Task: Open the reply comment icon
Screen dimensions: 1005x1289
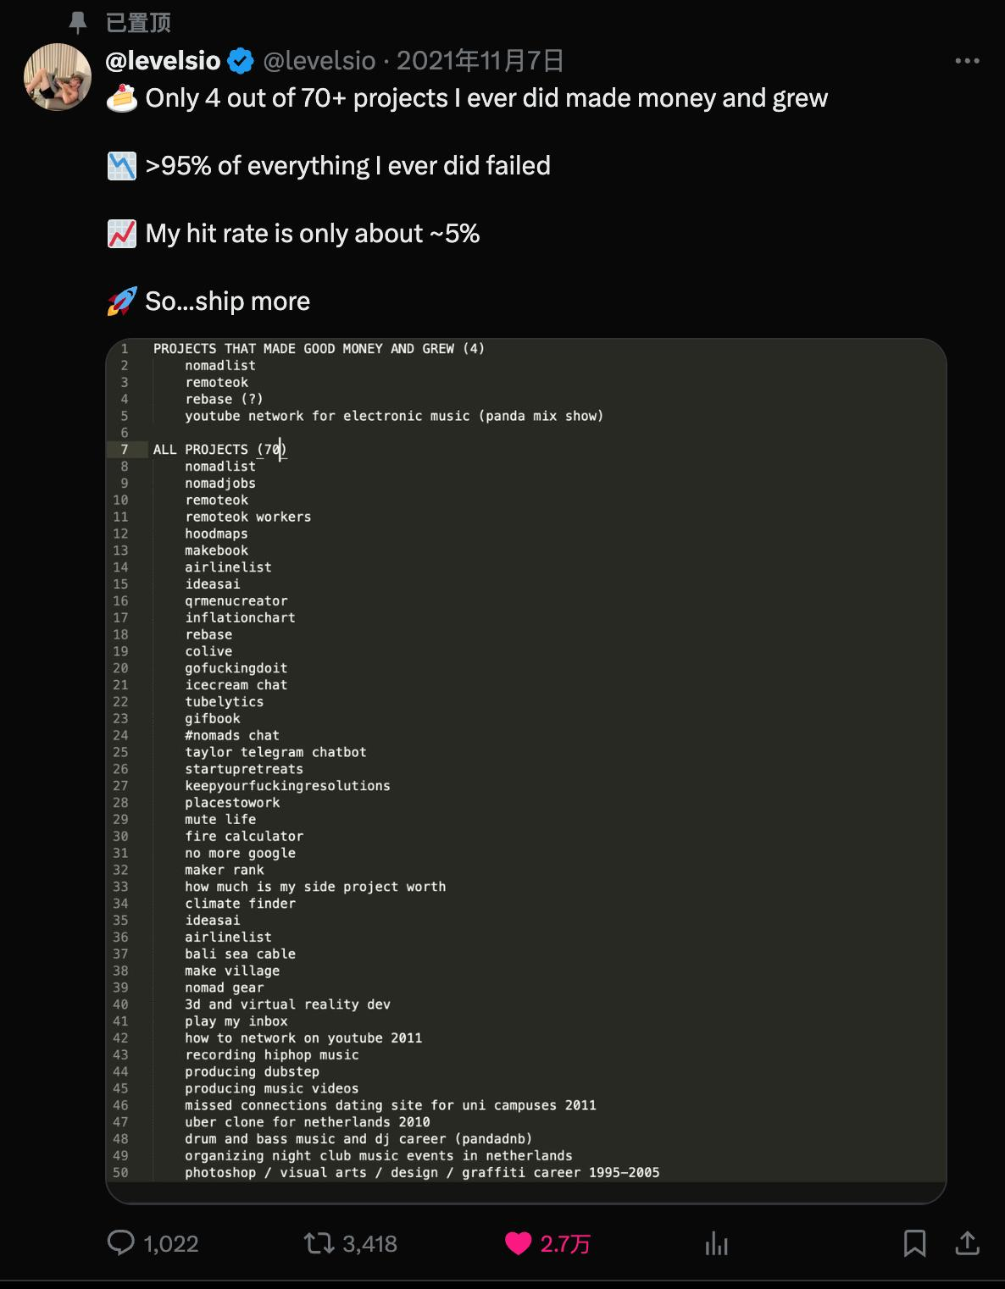Action: pyautogui.click(x=121, y=1243)
